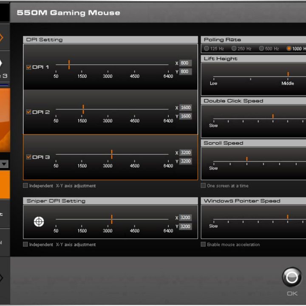Select the 250 Hz polling rate
Image resolution: width=306 pixels, height=306 pixels.
[x=234, y=48]
